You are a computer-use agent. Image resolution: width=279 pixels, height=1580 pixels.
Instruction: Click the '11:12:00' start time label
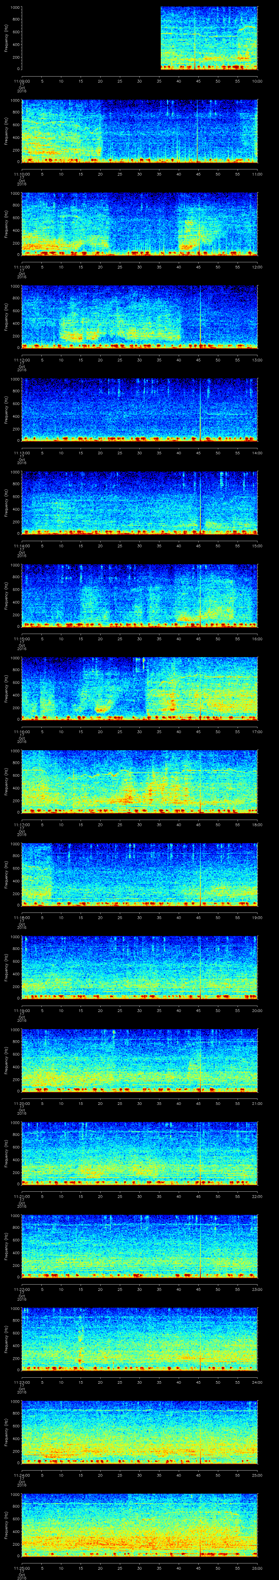tap(22, 360)
